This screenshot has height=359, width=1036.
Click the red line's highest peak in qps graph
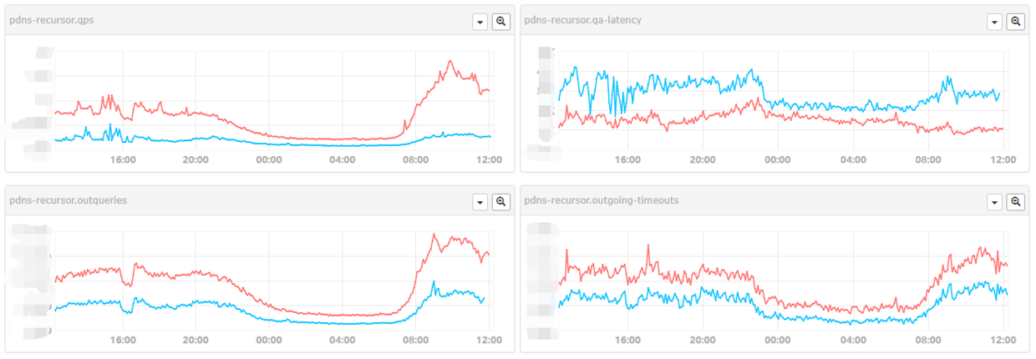(x=449, y=61)
